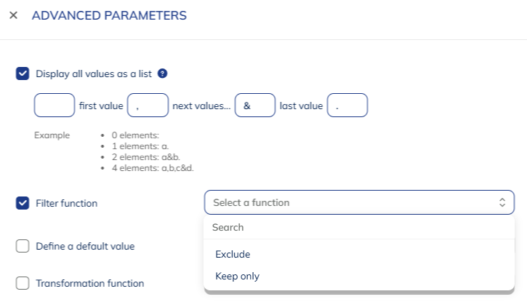The width and height of the screenshot is (527, 302).
Task: Open help for Display all values as a list
Action: [162, 73]
